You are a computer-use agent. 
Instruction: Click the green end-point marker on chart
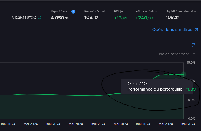coord(184,74)
